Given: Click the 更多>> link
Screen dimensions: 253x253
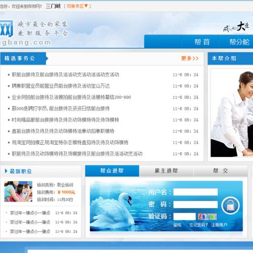Looking at the screenshot, I should click(x=190, y=58).
